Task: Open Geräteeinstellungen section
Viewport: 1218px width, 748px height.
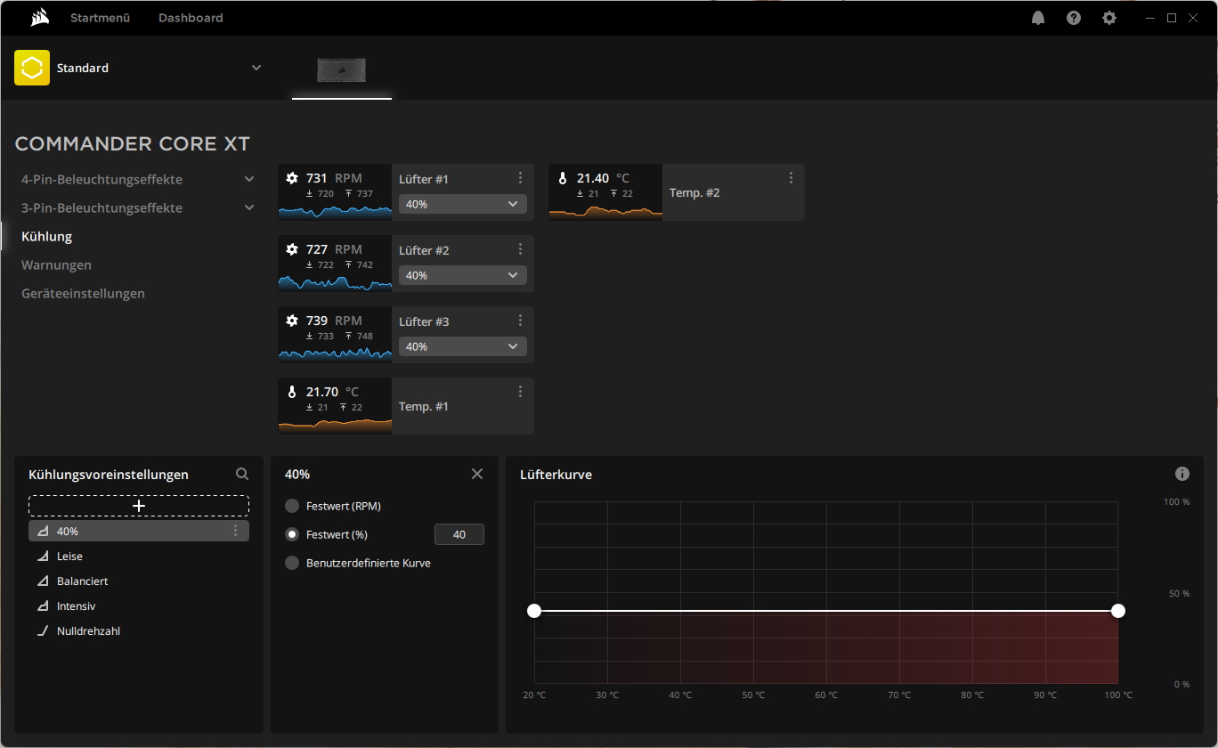Action: pos(83,293)
